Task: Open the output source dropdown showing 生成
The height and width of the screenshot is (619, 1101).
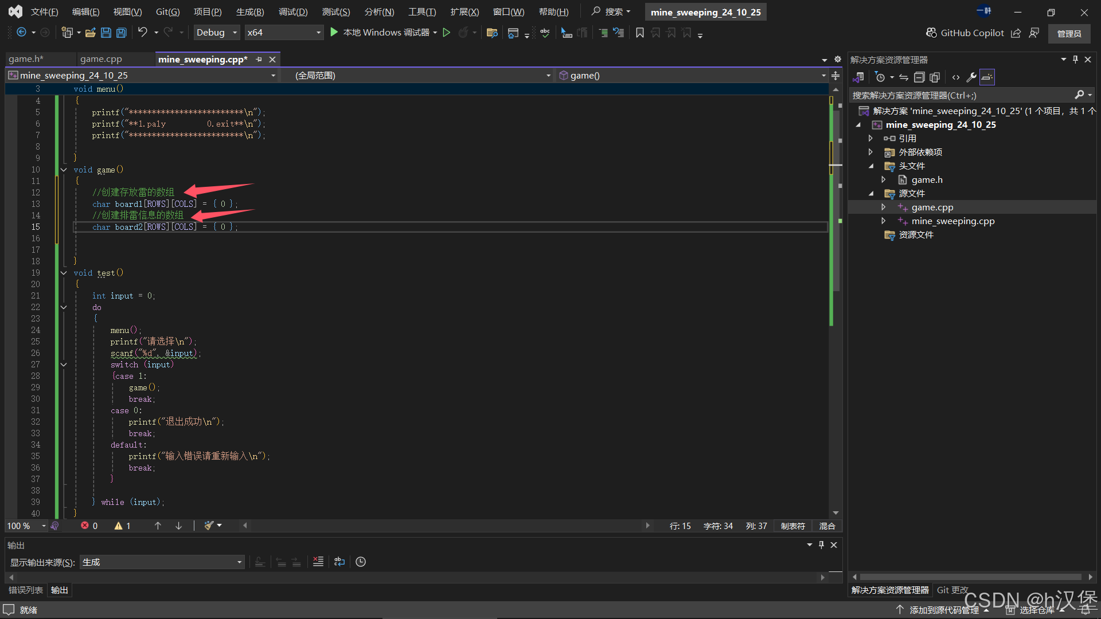Action: [x=162, y=562]
